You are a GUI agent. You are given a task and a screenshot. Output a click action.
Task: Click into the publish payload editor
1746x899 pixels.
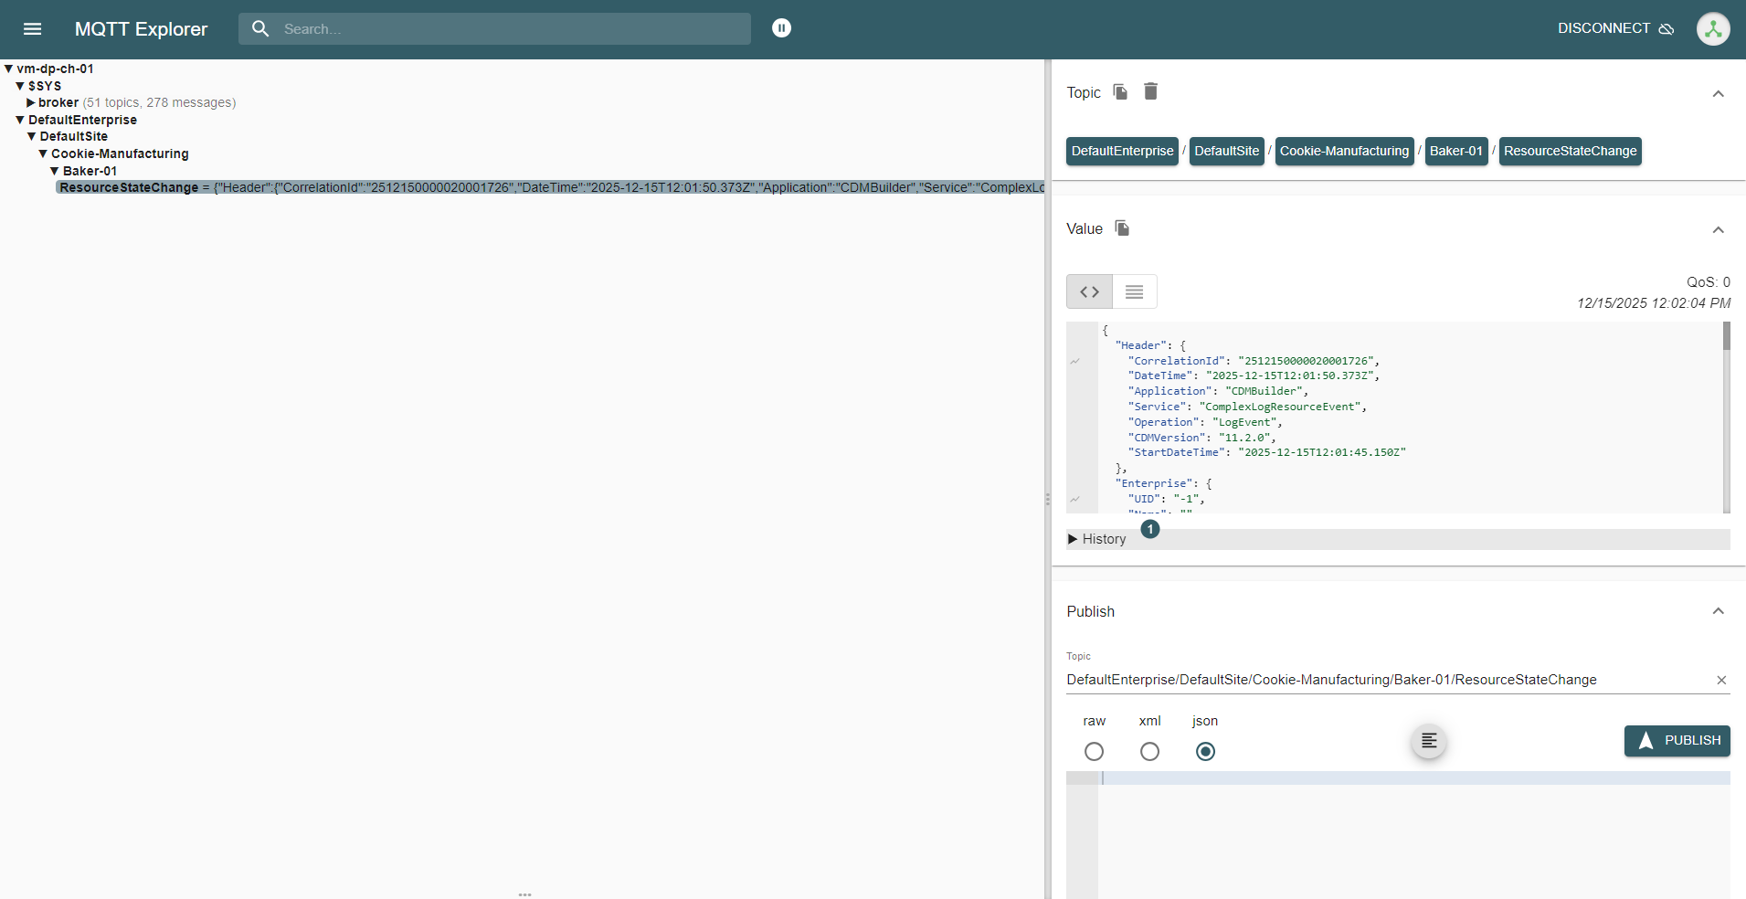coord(1413,835)
